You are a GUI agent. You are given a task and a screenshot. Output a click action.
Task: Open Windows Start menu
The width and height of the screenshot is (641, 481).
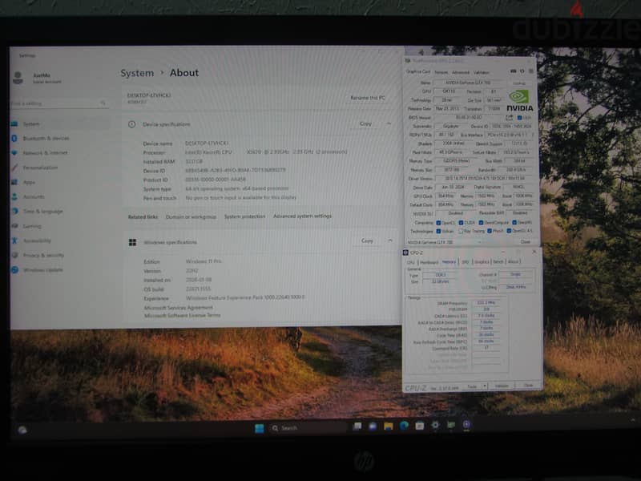pos(259,428)
